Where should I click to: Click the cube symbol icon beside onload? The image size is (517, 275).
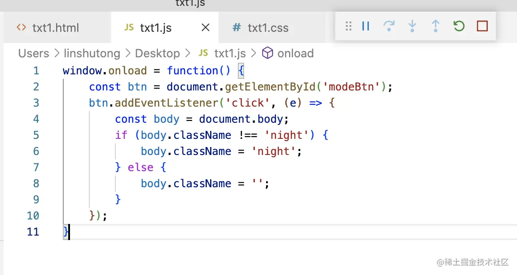point(267,53)
